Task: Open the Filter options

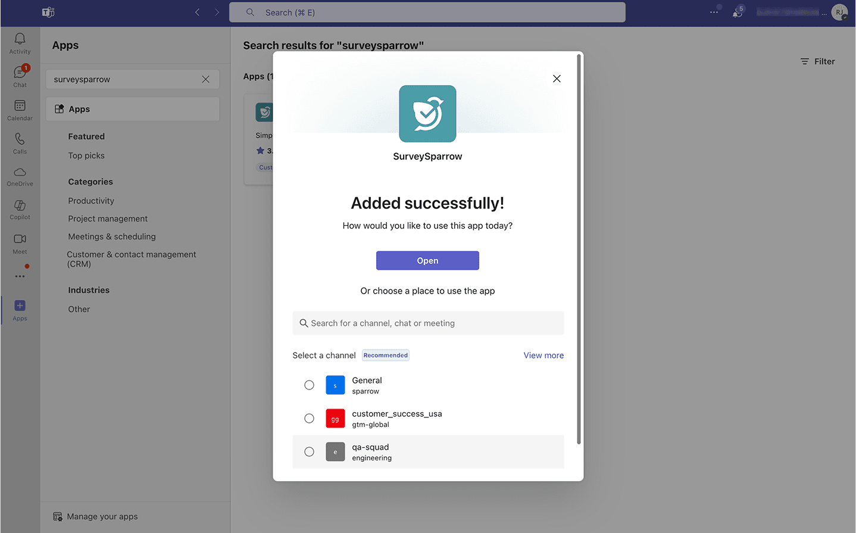Action: pyautogui.click(x=817, y=61)
